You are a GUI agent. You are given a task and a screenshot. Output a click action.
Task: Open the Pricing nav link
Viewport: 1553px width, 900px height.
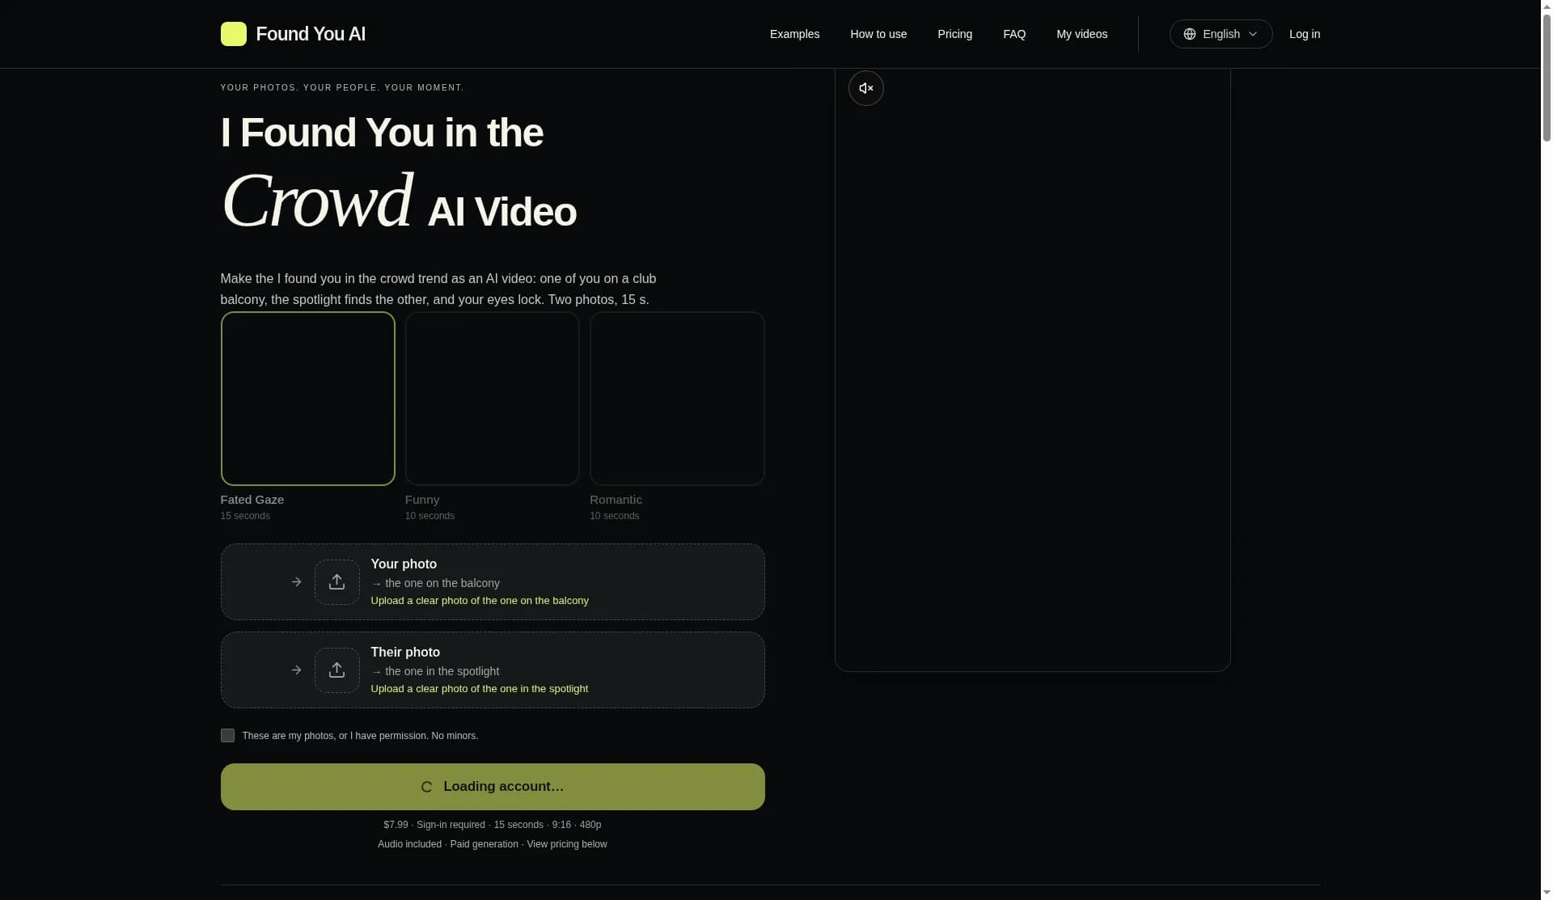pos(954,34)
